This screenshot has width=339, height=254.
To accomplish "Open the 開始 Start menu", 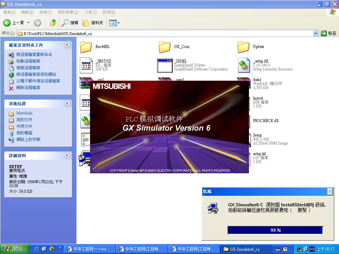I will click(x=15, y=249).
